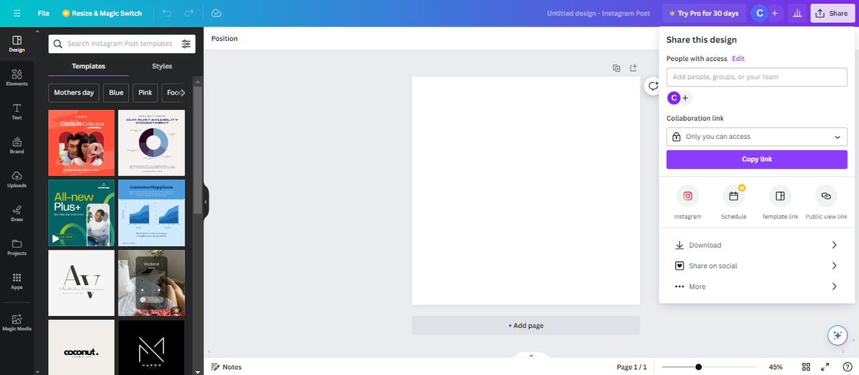Viewport: 859px width, 375px height.
Task: Open the Design sidebar panel
Action: coord(17,44)
